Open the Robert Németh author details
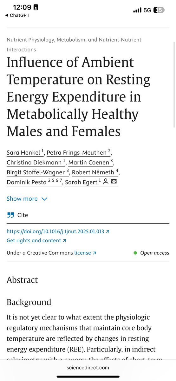Screen dimensions: 176x381 coord(95,172)
